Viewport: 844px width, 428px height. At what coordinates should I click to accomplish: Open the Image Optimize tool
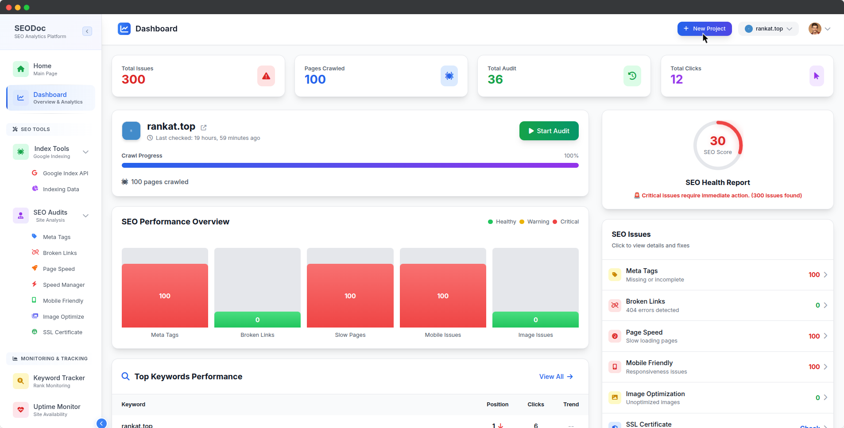pyautogui.click(x=63, y=316)
